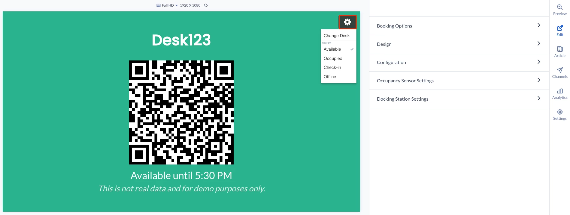Click the display monitor icon next to Full HD

(x=159, y=5)
